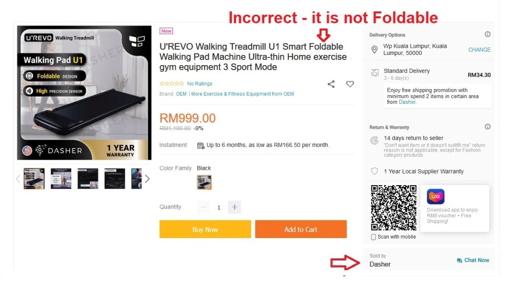Click the Lazada app logo icon
Viewport: 521px width, 293px height.
(x=436, y=196)
